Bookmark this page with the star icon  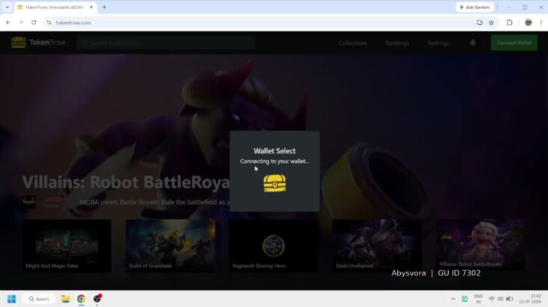pos(492,22)
